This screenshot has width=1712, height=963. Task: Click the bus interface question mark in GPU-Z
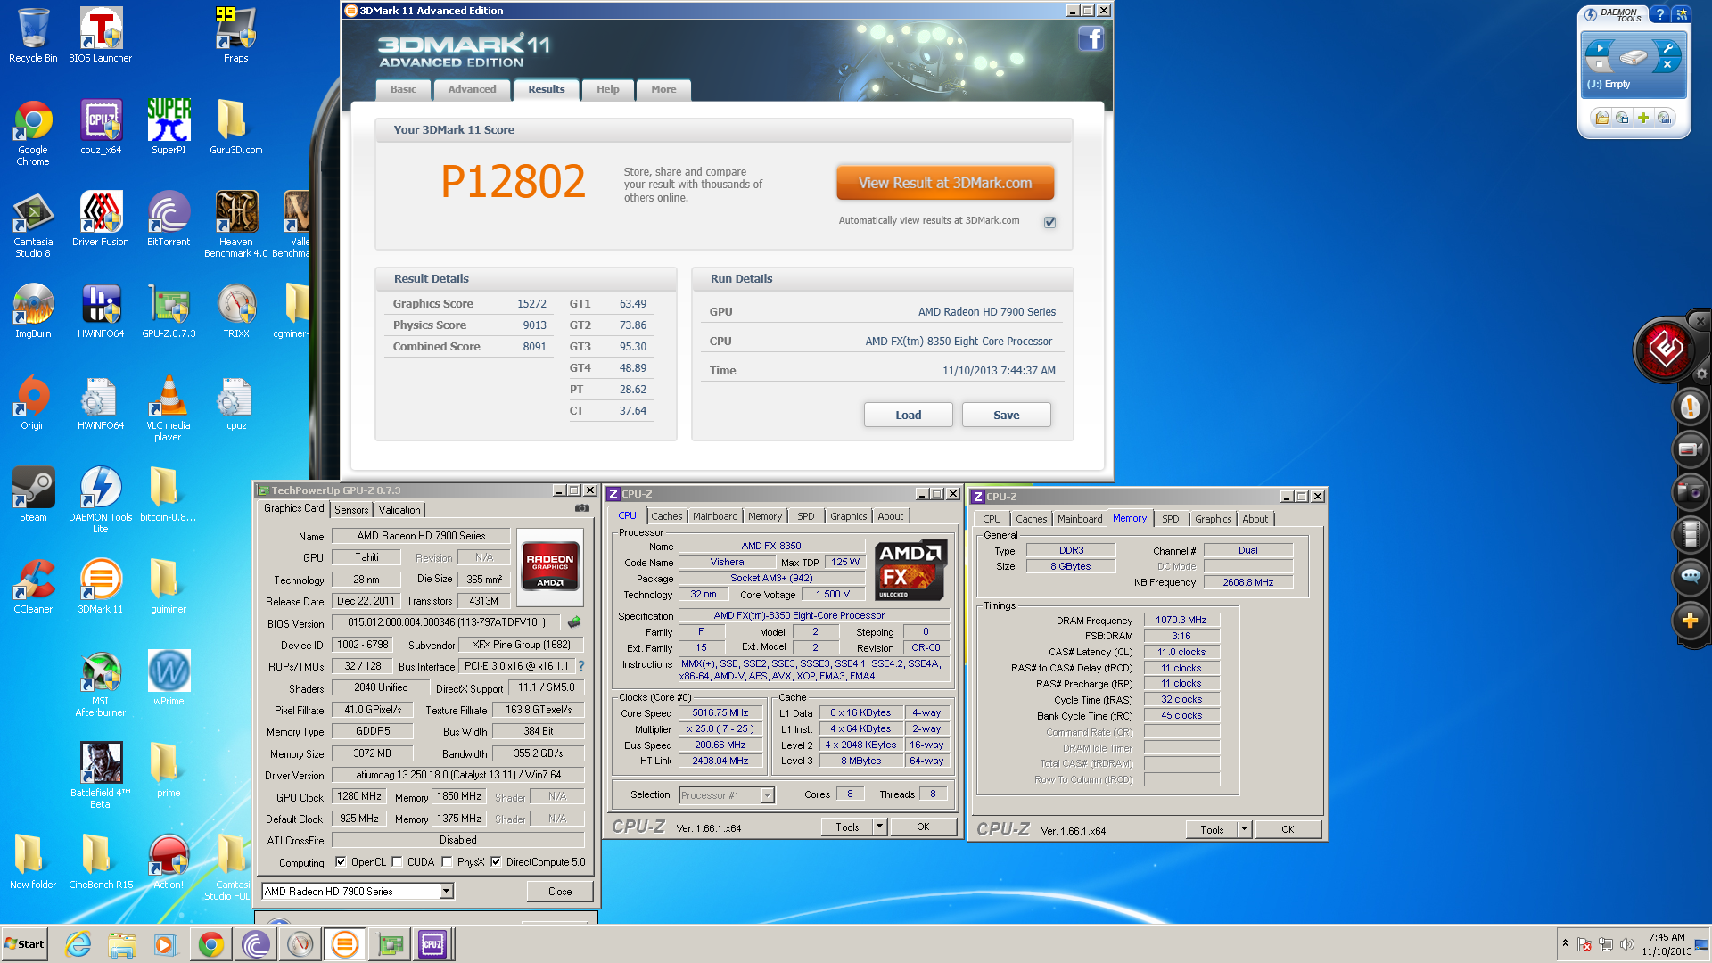[x=581, y=666]
